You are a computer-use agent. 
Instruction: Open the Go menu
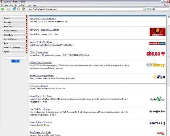pyautogui.click(x=16, y=5)
